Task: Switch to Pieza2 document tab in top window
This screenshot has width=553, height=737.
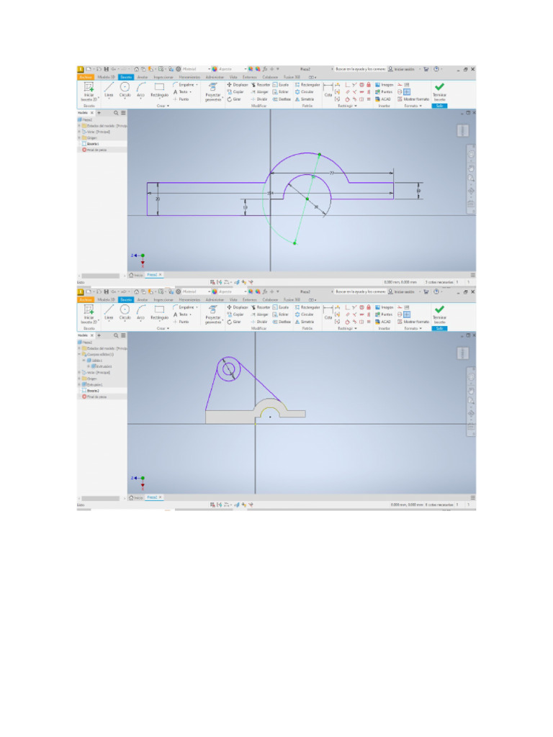Action: point(153,274)
